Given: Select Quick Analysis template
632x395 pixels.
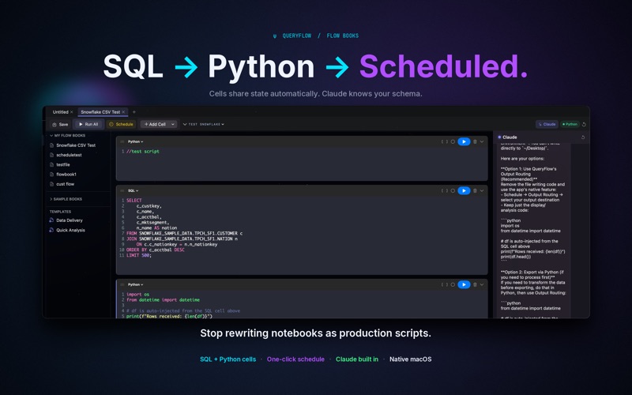Looking at the screenshot, I should (x=70, y=230).
